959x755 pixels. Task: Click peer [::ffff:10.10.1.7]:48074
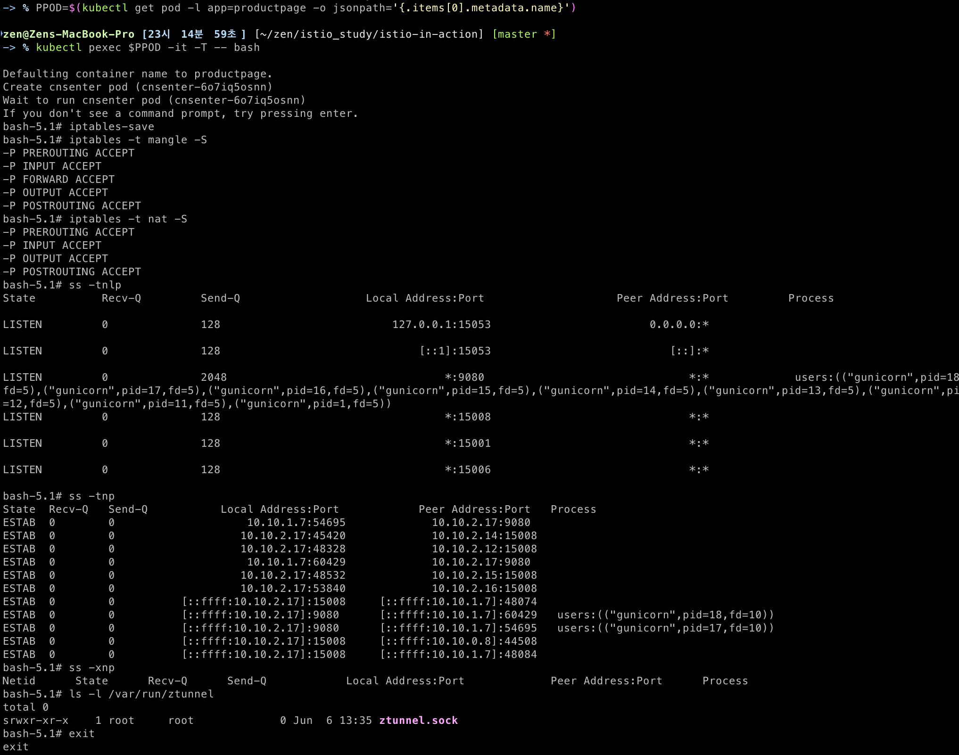(458, 602)
